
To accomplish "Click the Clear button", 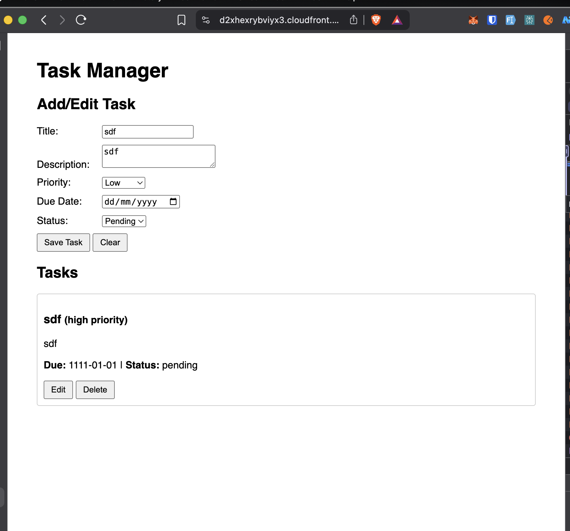I will [110, 242].
